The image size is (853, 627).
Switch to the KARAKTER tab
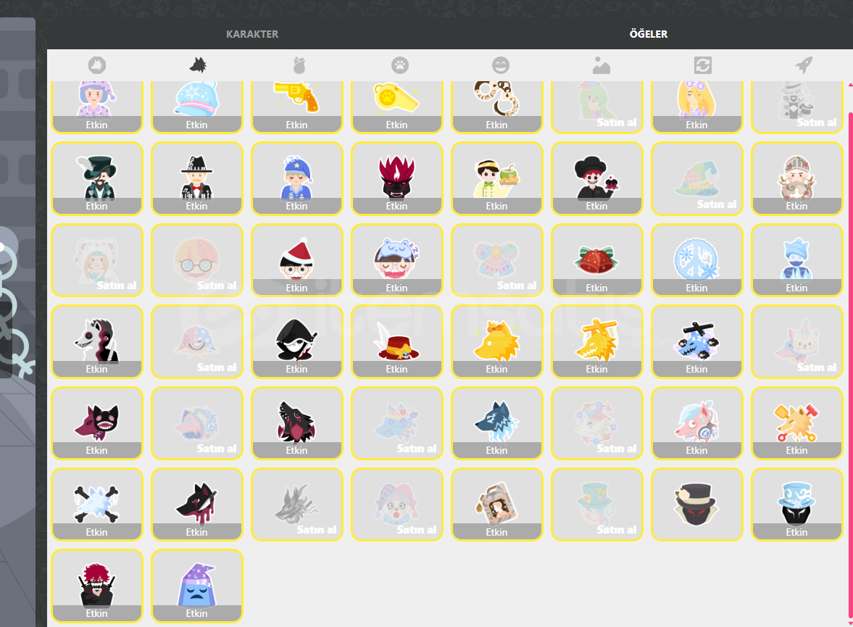(x=252, y=34)
